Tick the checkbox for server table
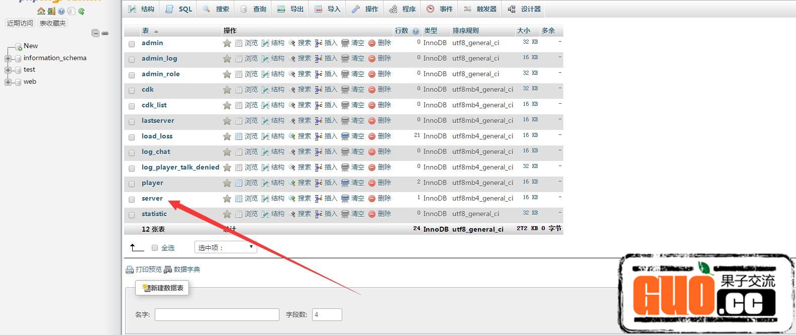796x335 pixels. tap(132, 200)
